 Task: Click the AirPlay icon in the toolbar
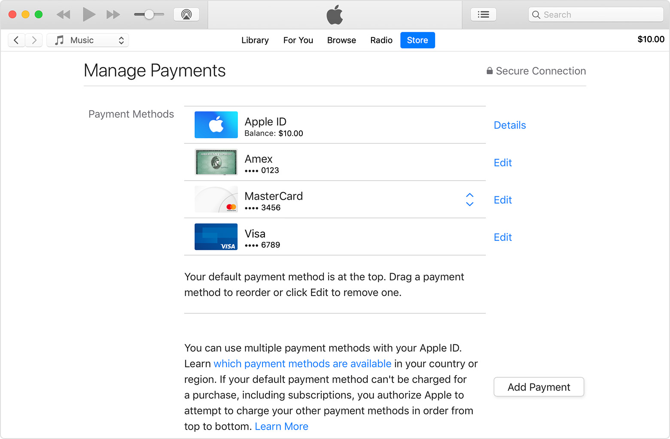point(186,14)
